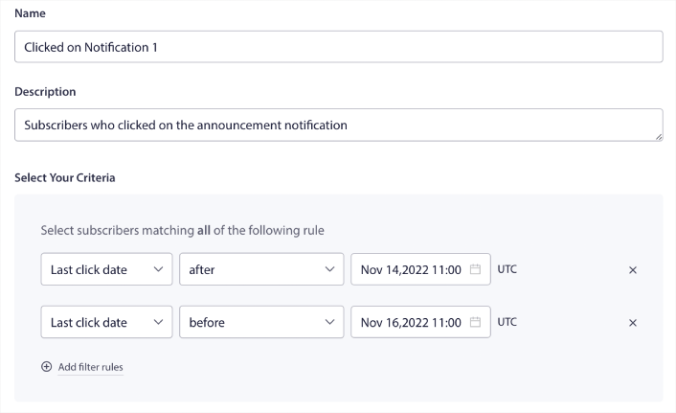The width and height of the screenshot is (676, 413).
Task: Open calendar picker for Nov 14 date
Action: (475, 270)
